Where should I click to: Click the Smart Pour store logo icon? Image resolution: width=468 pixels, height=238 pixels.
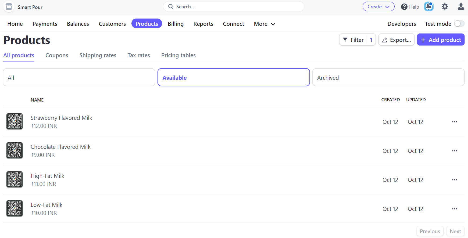coord(9,7)
